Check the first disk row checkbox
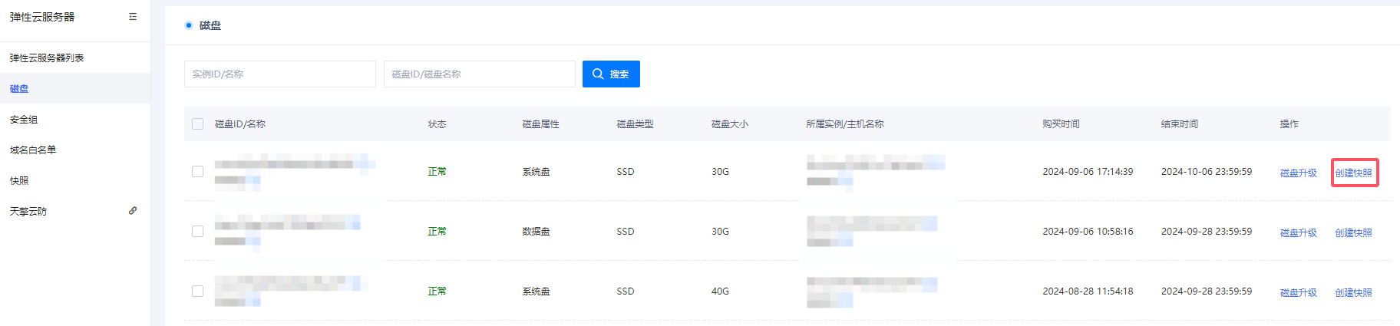 pyautogui.click(x=198, y=172)
